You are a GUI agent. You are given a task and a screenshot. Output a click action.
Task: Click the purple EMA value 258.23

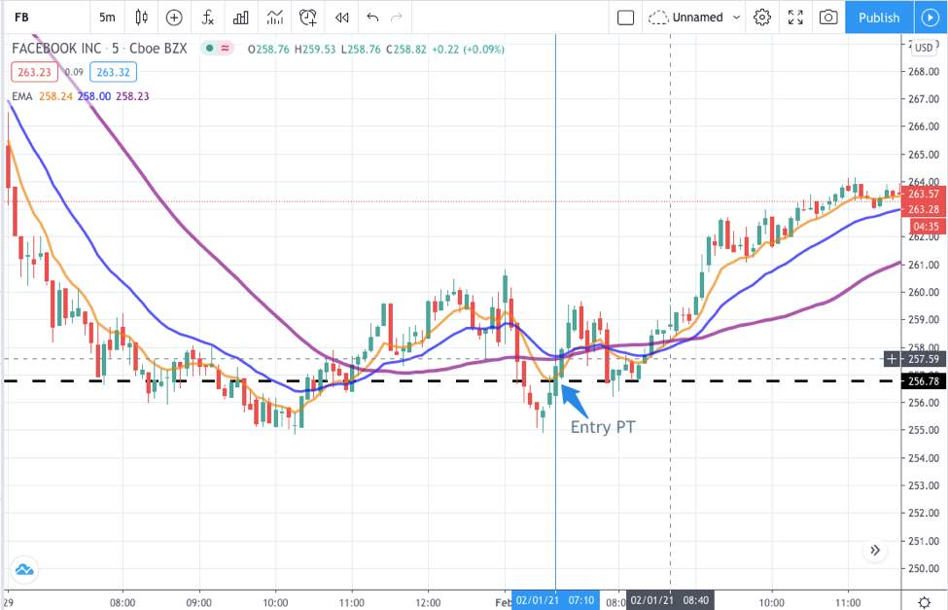(132, 96)
